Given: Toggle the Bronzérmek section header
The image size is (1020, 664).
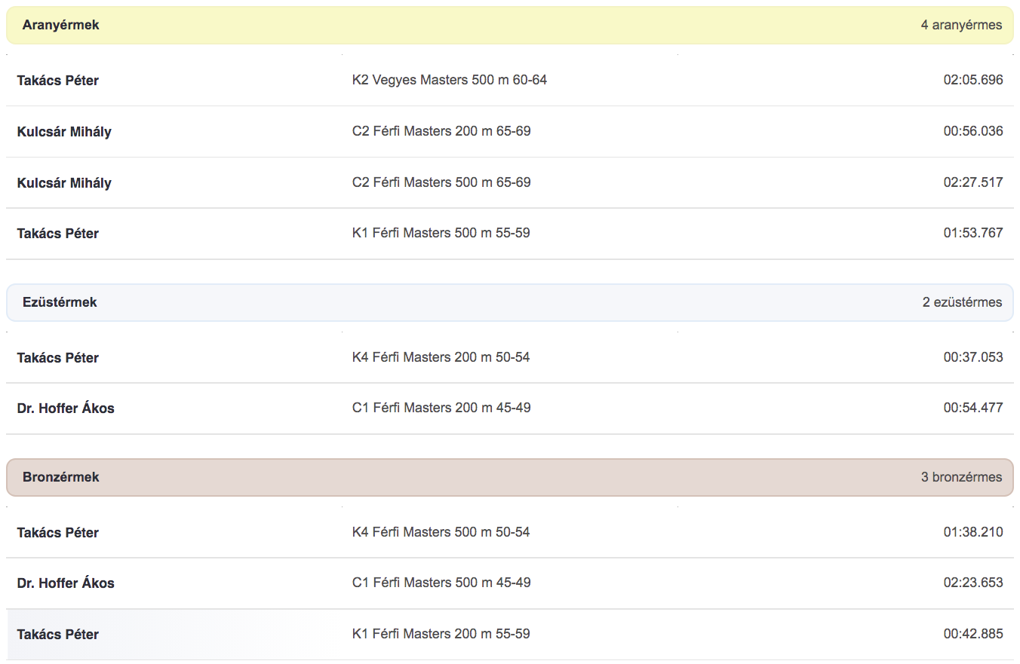Looking at the screenshot, I should pyautogui.click(x=510, y=477).
